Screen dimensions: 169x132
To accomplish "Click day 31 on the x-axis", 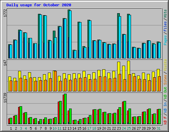I will tap(158, 128).
